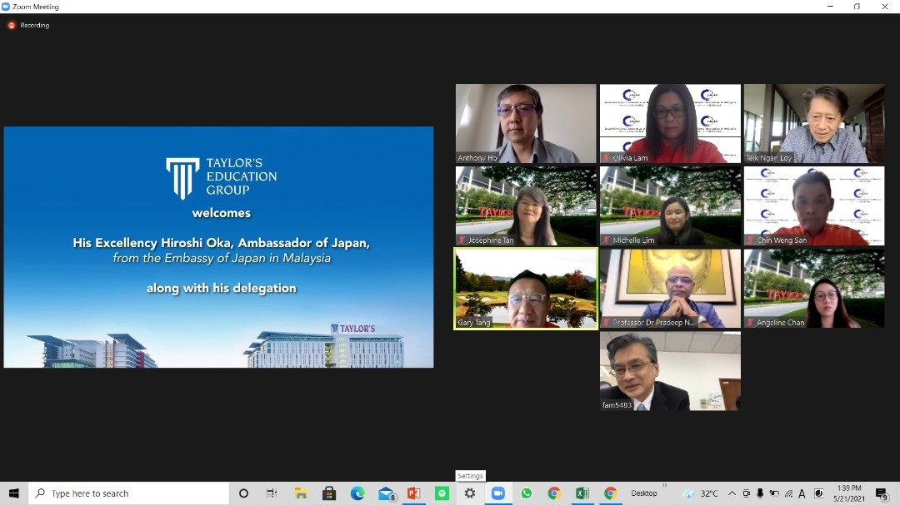Open the Windows Start menu
The image size is (900, 505).
[x=14, y=493]
